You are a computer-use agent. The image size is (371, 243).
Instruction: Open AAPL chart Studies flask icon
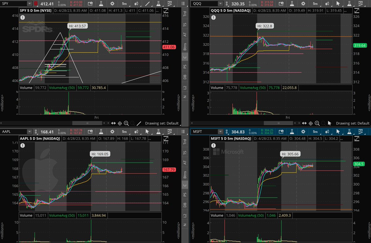(x=101, y=131)
